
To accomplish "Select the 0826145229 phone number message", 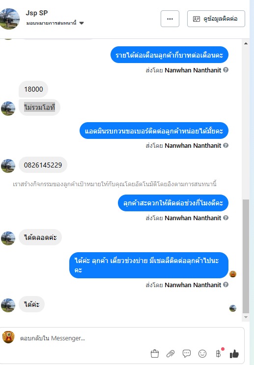I will click(x=43, y=165).
